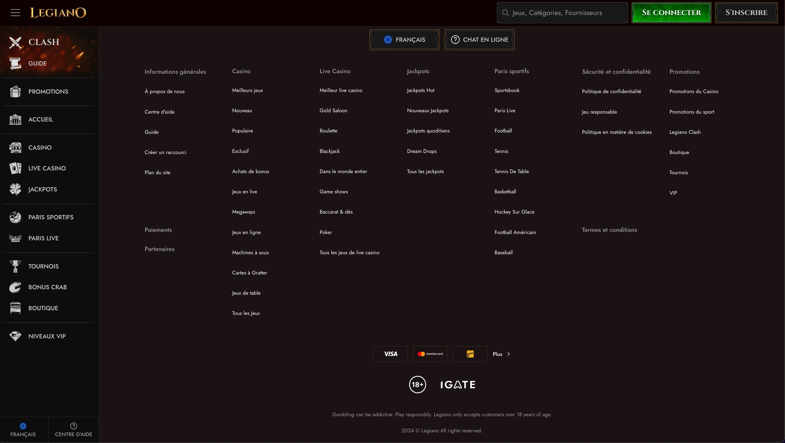Open the Legiano Clash promotions link

(685, 132)
